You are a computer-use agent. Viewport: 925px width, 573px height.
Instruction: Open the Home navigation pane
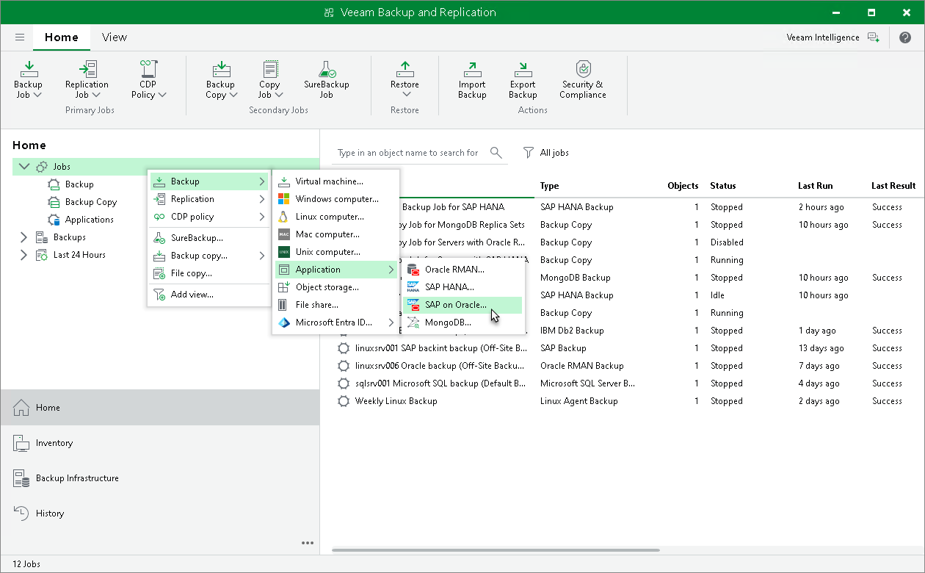pyautogui.click(x=160, y=407)
